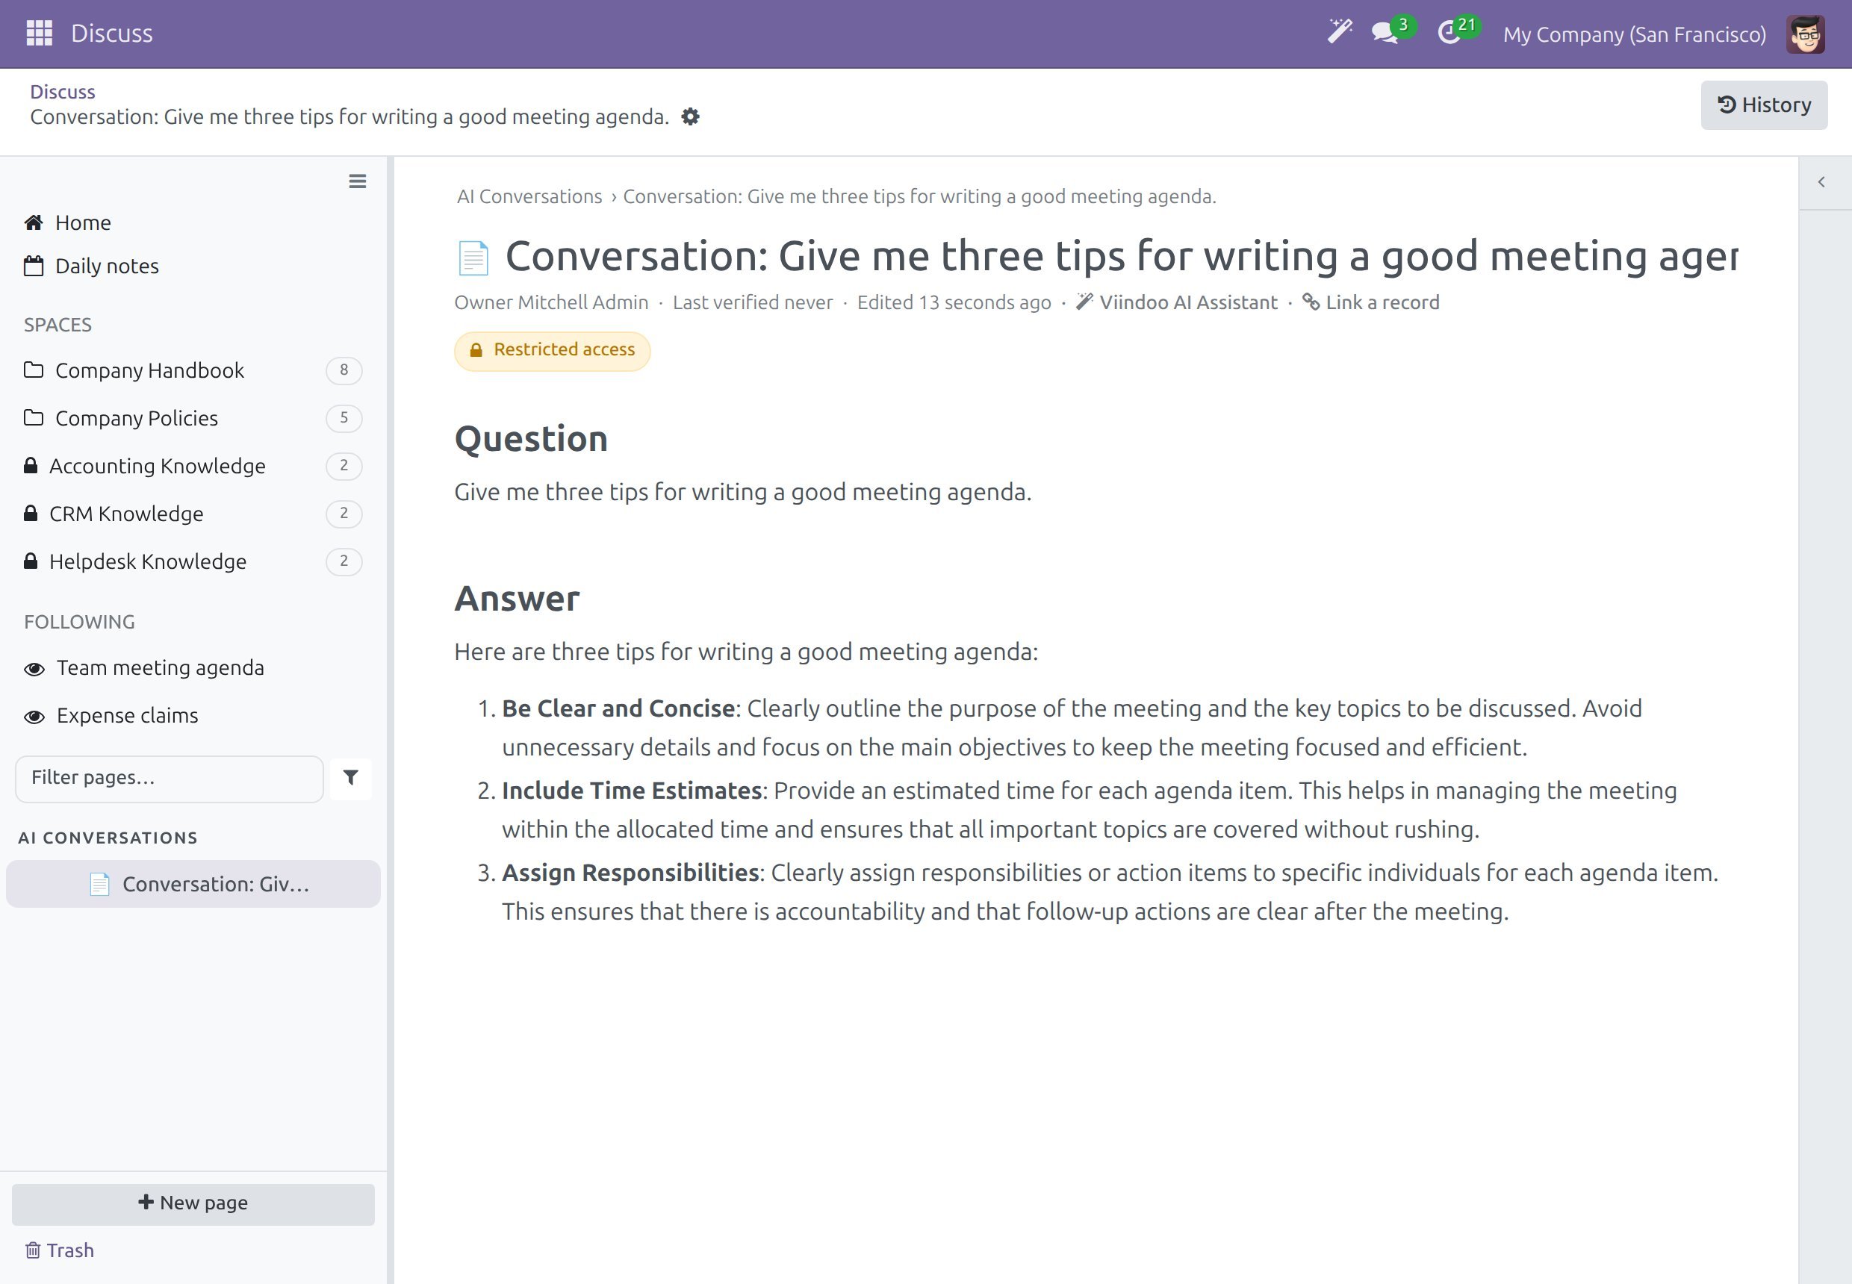Click the filter funnel icon beside Filter pages
The width and height of the screenshot is (1852, 1284).
pyautogui.click(x=351, y=778)
